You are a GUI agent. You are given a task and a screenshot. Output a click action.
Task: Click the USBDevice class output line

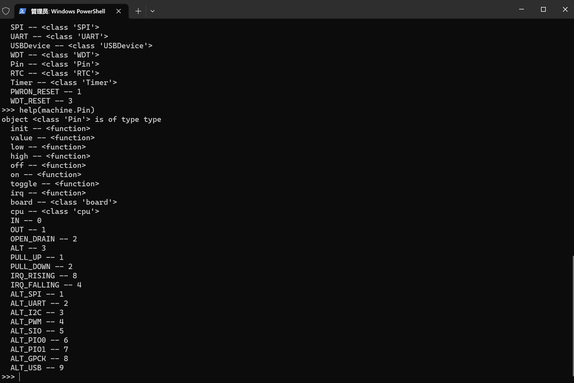82,46
